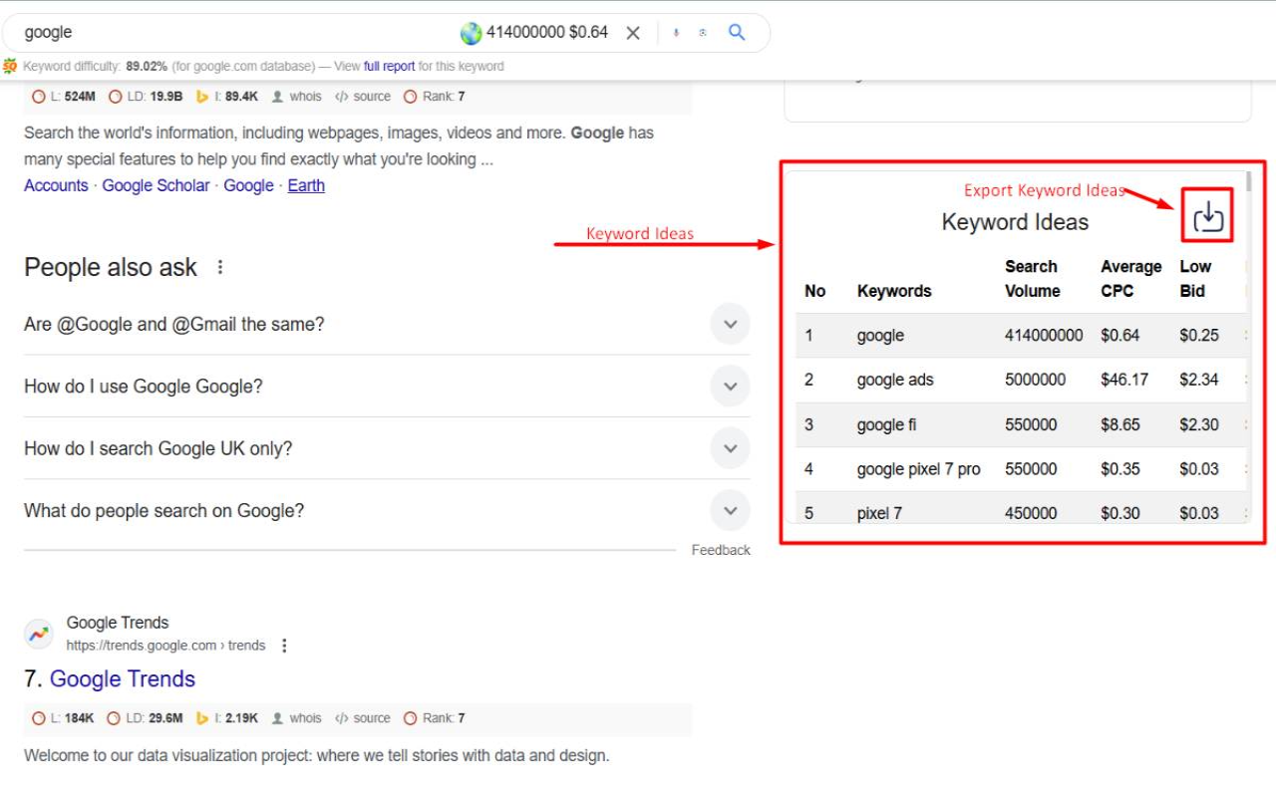Click the $2.34 low bid cell
Screen dimensions: 1276x797
pyautogui.click(x=1199, y=380)
